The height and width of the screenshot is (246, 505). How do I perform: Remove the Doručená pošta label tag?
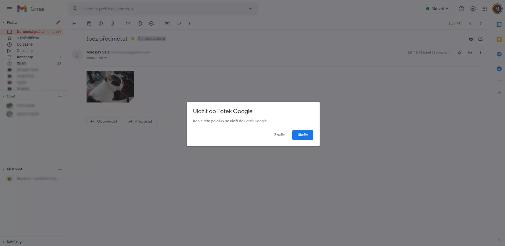[164, 39]
